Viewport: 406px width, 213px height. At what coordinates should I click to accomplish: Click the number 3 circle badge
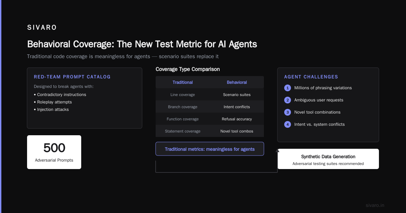(288, 112)
